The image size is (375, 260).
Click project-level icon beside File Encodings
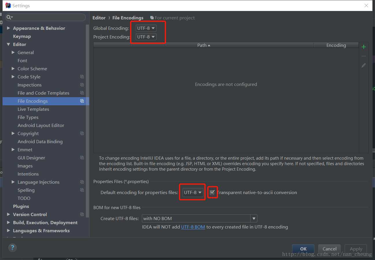82,101
